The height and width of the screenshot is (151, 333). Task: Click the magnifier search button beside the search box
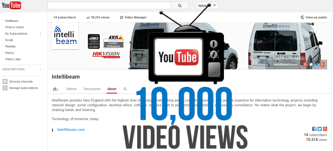click(180, 6)
